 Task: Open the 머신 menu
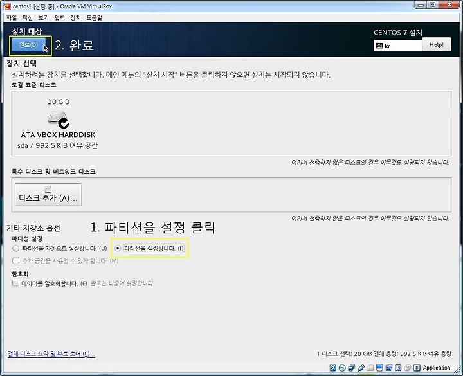tap(28, 18)
